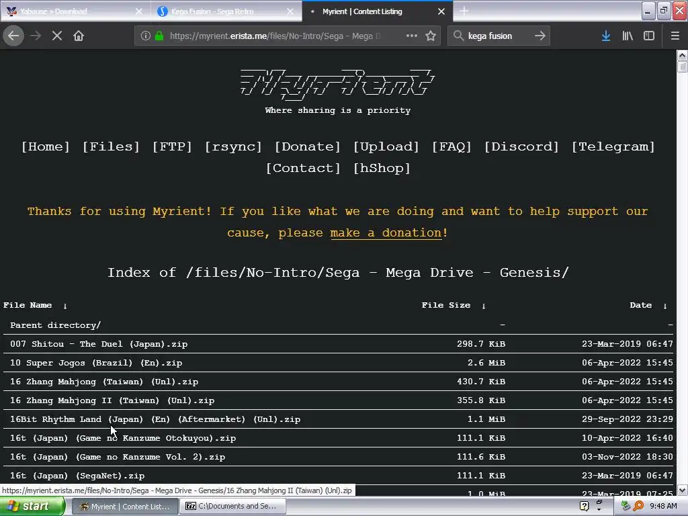Go back with the browser back arrow
This screenshot has width=688, height=516.
click(13, 36)
